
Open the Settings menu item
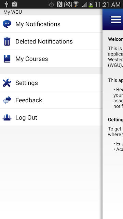[51, 83]
